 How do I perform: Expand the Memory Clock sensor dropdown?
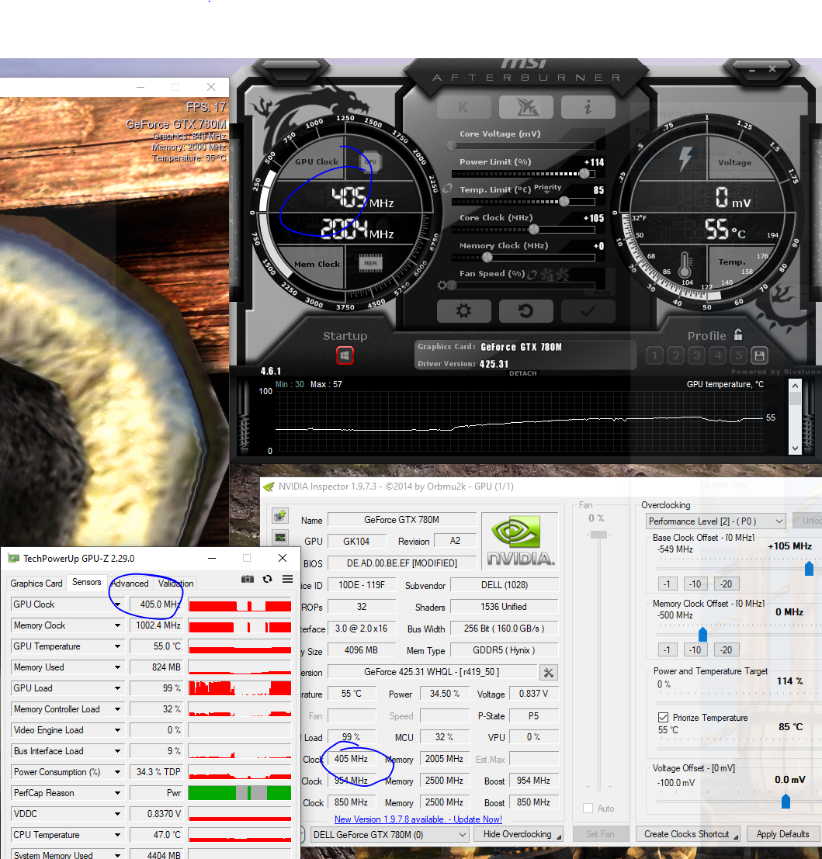point(117,625)
